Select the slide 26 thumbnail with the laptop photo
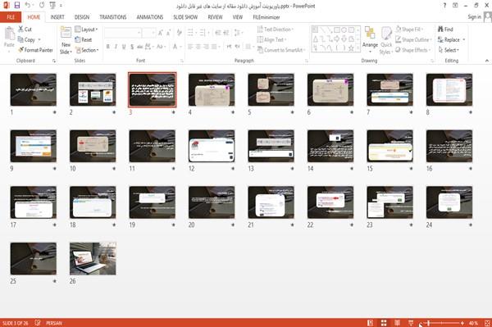 (x=93, y=259)
